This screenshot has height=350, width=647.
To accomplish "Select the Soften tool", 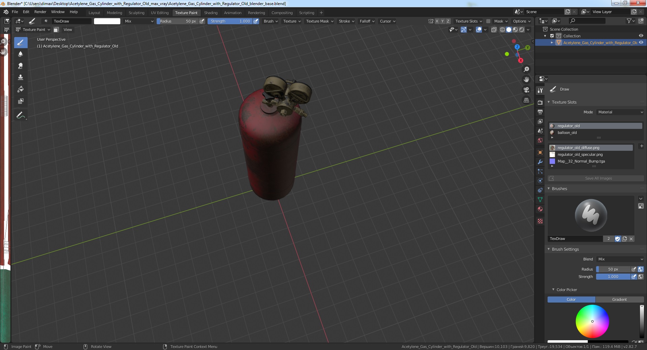I will click(21, 54).
